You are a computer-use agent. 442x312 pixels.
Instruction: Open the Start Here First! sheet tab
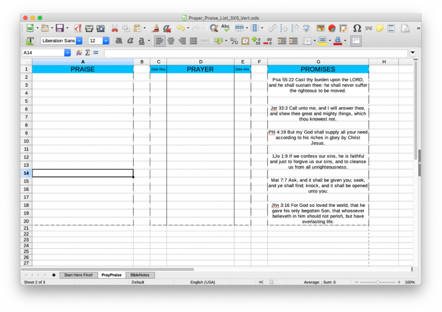click(x=78, y=275)
